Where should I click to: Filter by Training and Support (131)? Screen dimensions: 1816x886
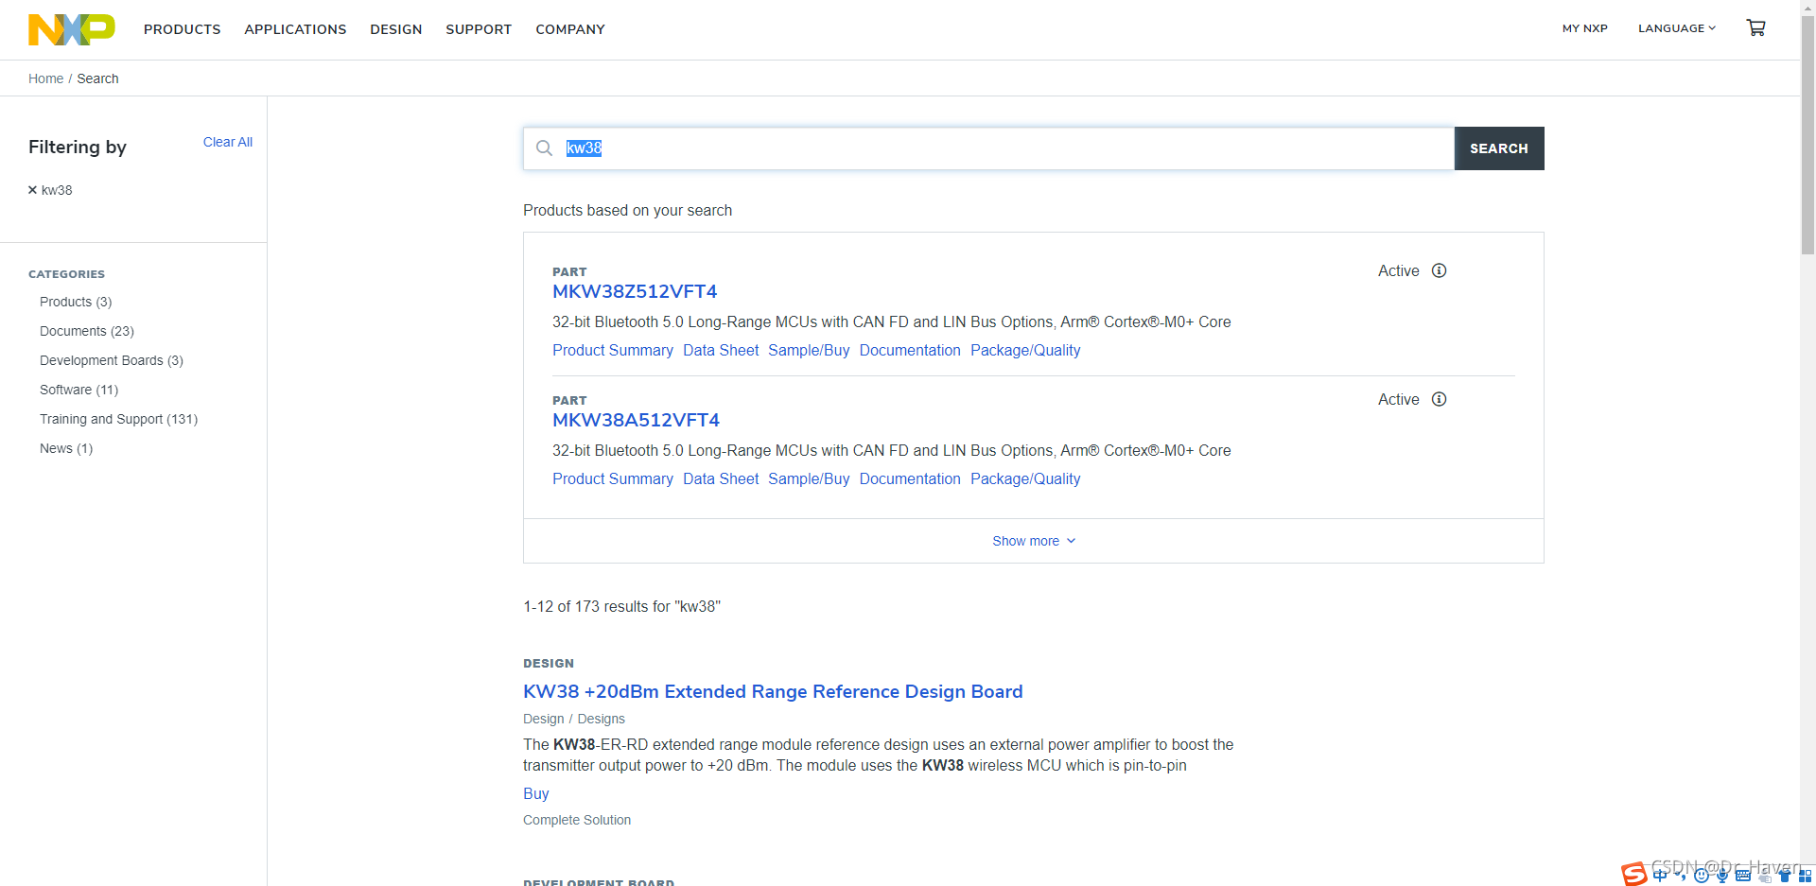pos(119,419)
